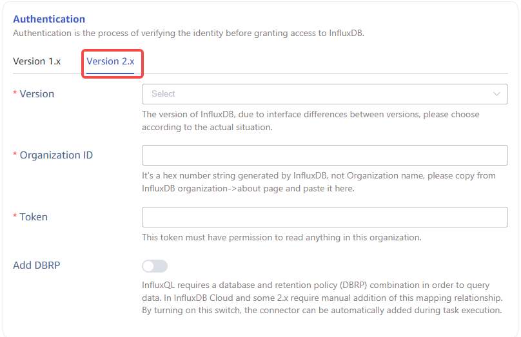Select the Version 2.x tab
Viewport: 521px width, 337px height.
tap(110, 61)
